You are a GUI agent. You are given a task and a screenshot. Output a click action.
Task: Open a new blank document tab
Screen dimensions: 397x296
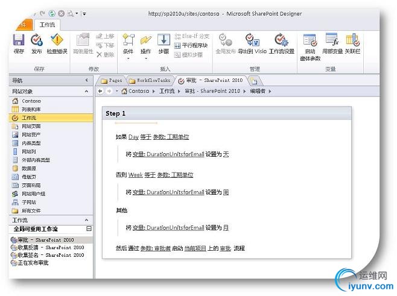coord(255,81)
